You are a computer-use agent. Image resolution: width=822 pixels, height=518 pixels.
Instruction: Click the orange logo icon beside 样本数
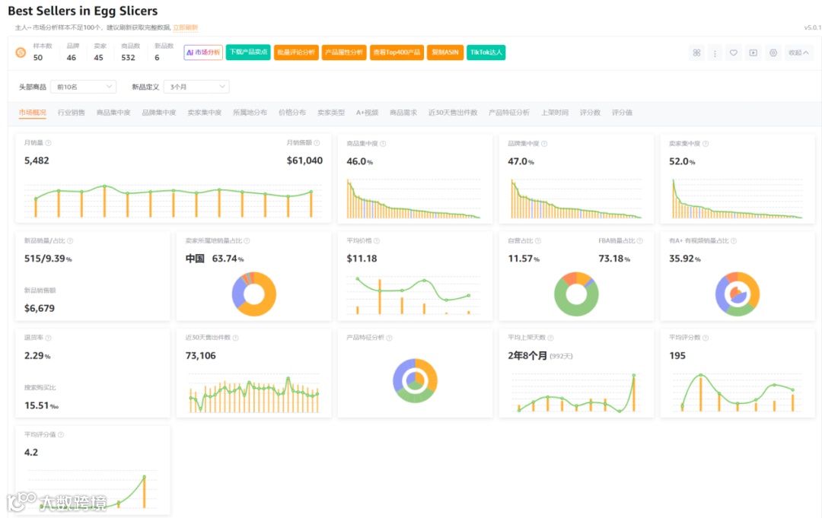click(x=21, y=52)
